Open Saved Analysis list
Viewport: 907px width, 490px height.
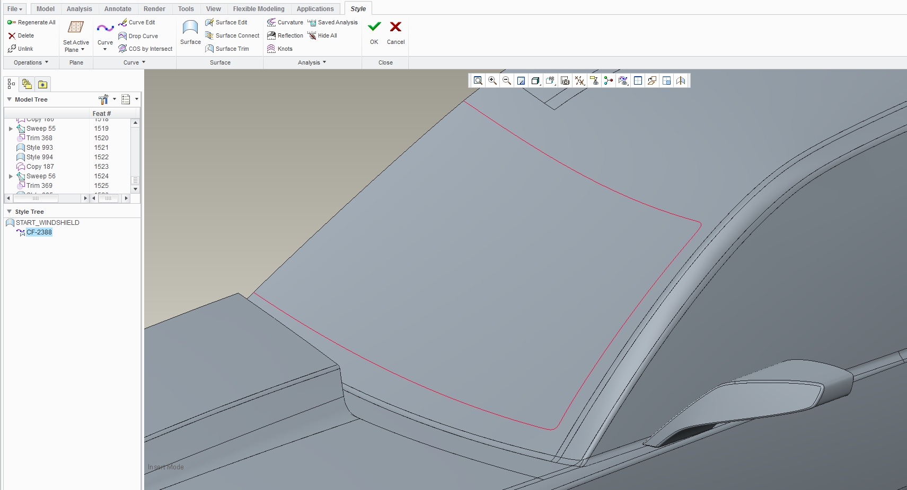(332, 22)
